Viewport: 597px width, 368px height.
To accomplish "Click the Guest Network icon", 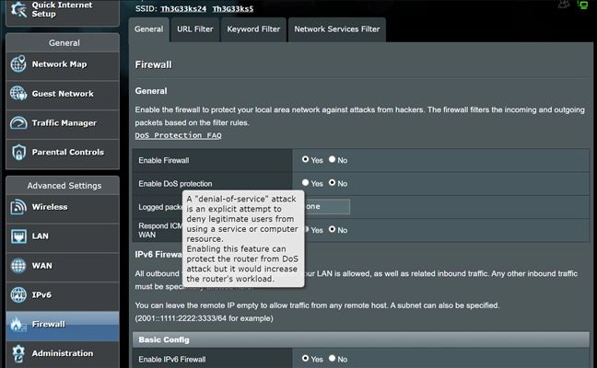I will point(18,93).
